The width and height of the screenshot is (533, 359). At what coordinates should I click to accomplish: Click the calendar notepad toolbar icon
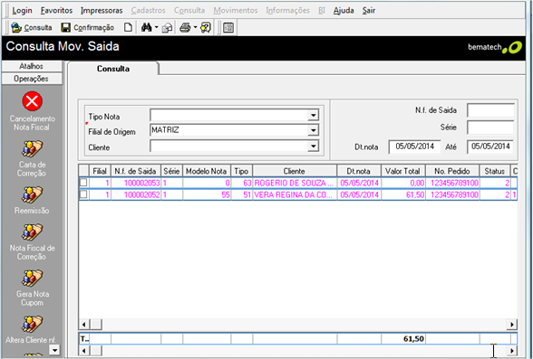(x=228, y=27)
